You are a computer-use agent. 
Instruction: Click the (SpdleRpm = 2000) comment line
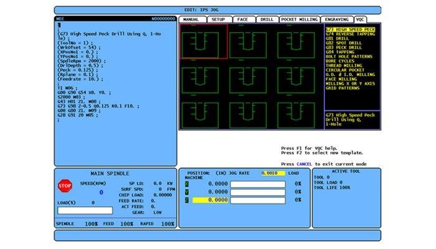coord(82,61)
